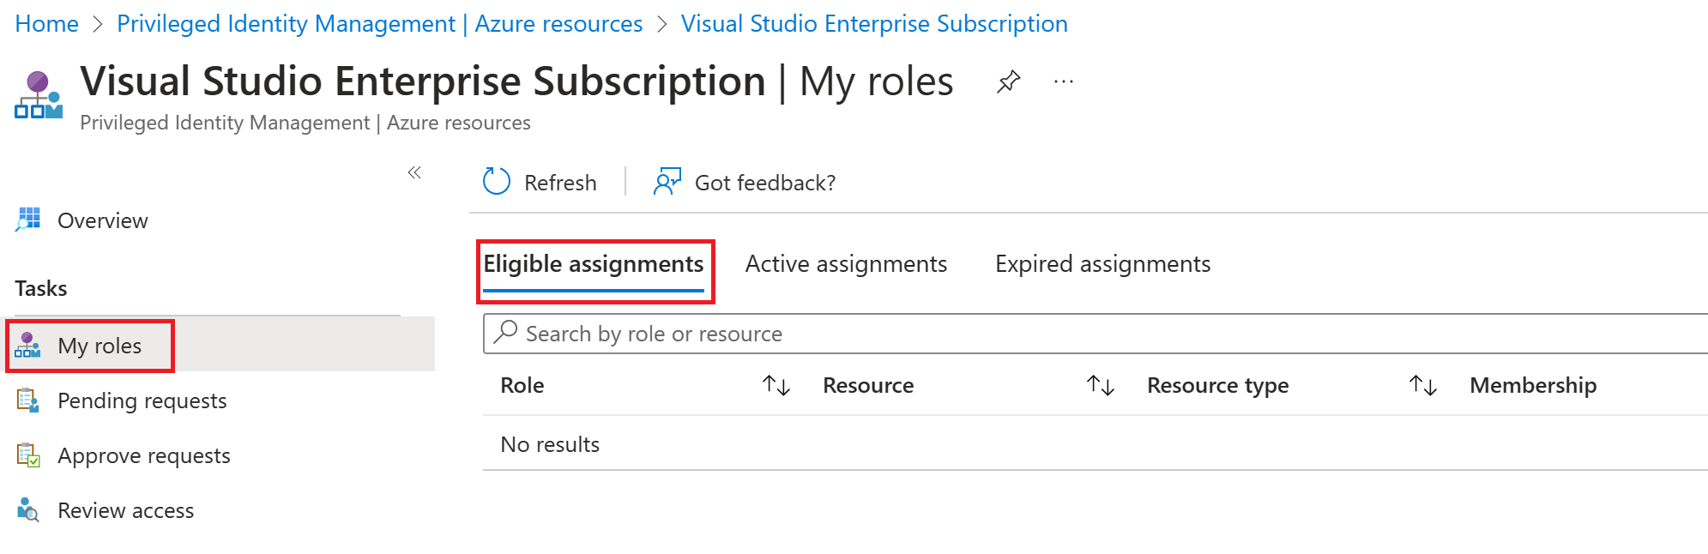Viewport: 1708px width, 554px height.
Task: Open Review access in sidebar
Action: click(x=125, y=510)
